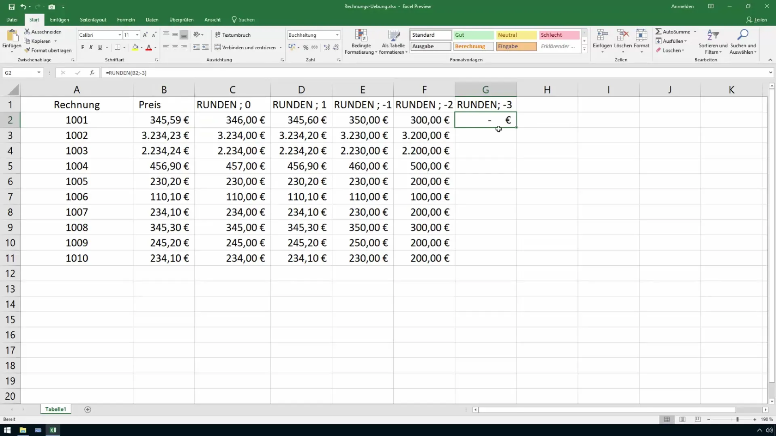Toggle italic K formatting
Image resolution: width=776 pixels, height=436 pixels.
tap(91, 47)
